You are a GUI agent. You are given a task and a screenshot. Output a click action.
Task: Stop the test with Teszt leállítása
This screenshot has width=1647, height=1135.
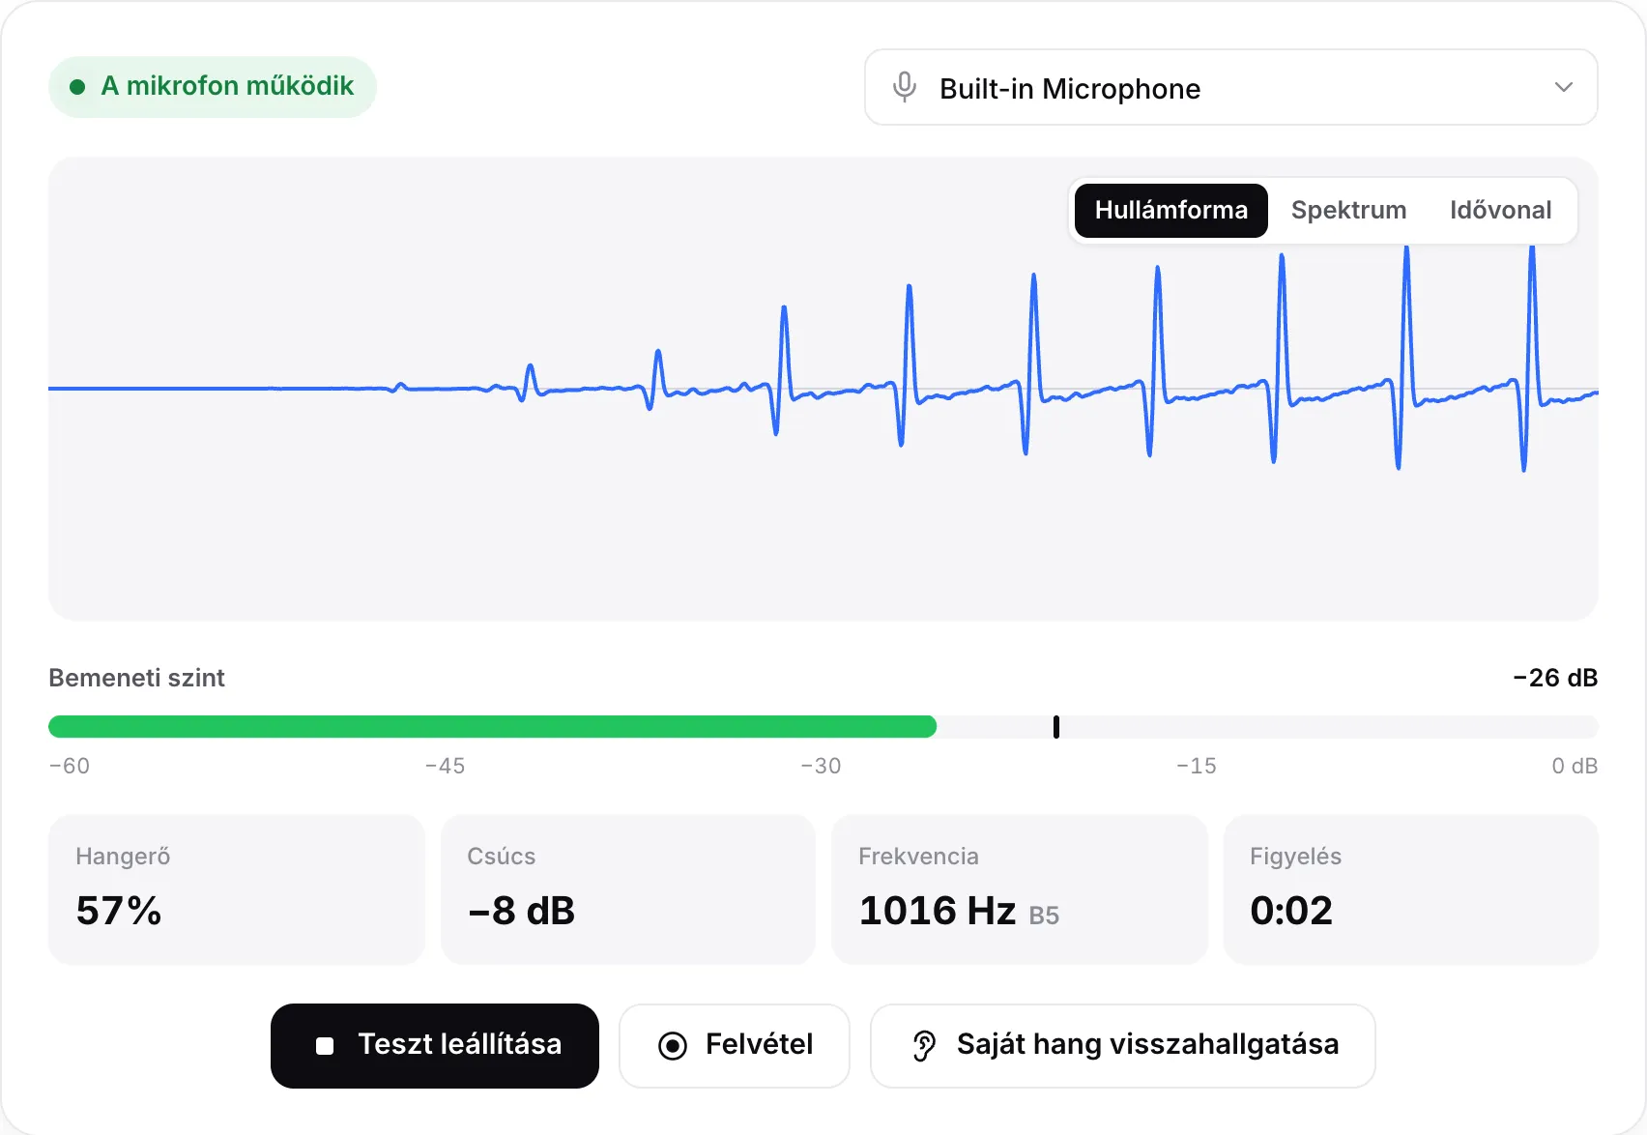pos(435,1045)
